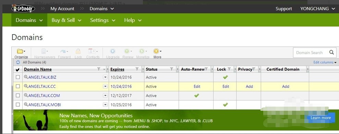Click the All Domains (4) label

click(34, 62)
